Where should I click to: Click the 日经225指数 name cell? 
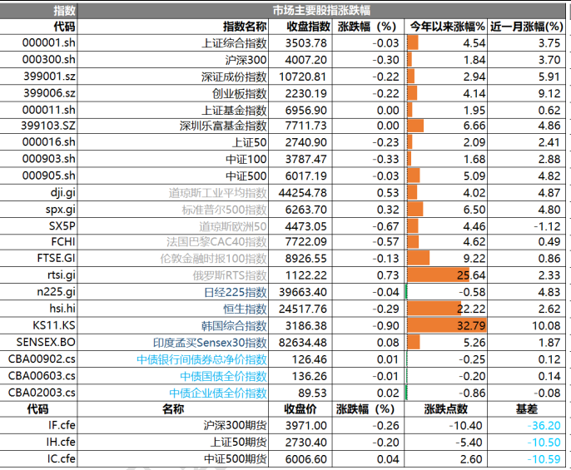coord(172,292)
